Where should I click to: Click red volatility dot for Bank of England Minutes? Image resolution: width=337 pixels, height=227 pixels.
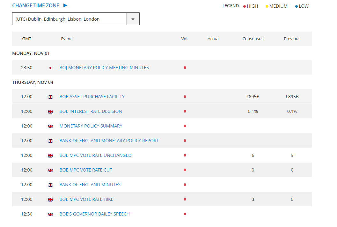[x=185, y=185]
